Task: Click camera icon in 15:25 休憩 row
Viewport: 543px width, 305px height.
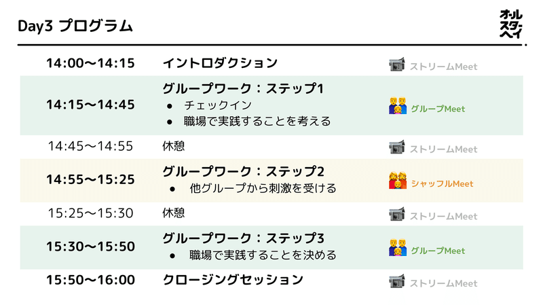Action: [397, 214]
